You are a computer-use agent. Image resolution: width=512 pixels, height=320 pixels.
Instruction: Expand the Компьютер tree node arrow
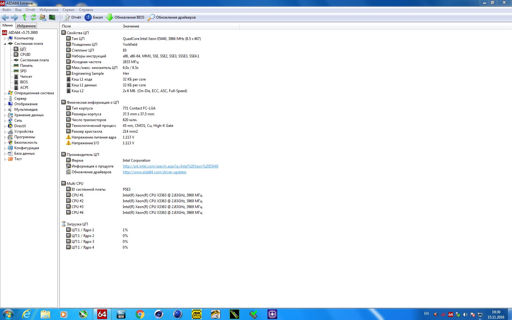point(5,38)
